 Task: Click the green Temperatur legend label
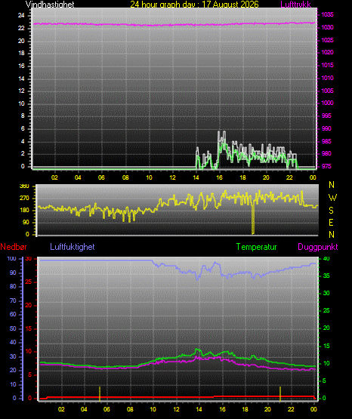coord(256,247)
